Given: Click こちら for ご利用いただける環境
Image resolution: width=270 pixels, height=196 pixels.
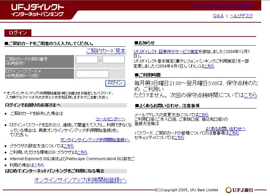Looking at the screenshot, I should click(82, 152).
